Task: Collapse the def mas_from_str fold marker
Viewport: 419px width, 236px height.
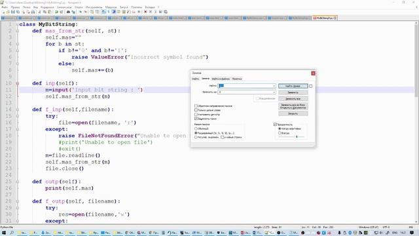Action: coord(18,31)
